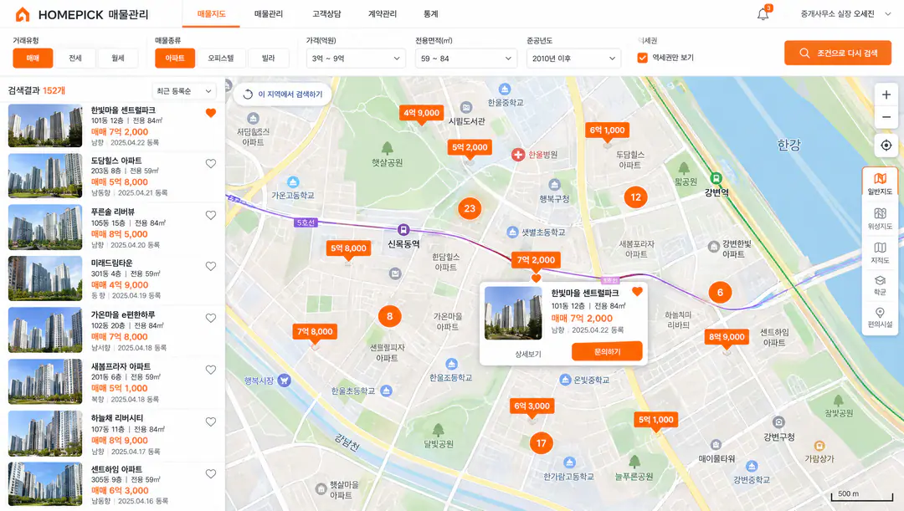Switch to the 매물관리 tab

[269, 14]
